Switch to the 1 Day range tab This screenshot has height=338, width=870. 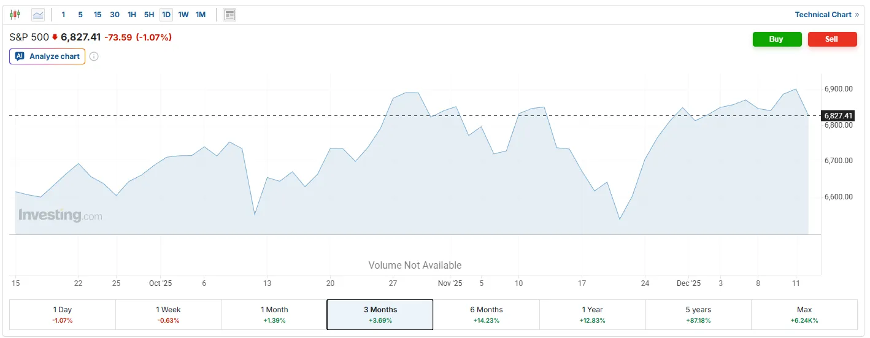pyautogui.click(x=63, y=314)
